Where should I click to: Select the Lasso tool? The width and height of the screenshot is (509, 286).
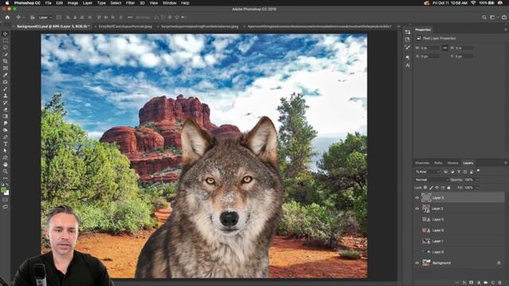(6, 48)
